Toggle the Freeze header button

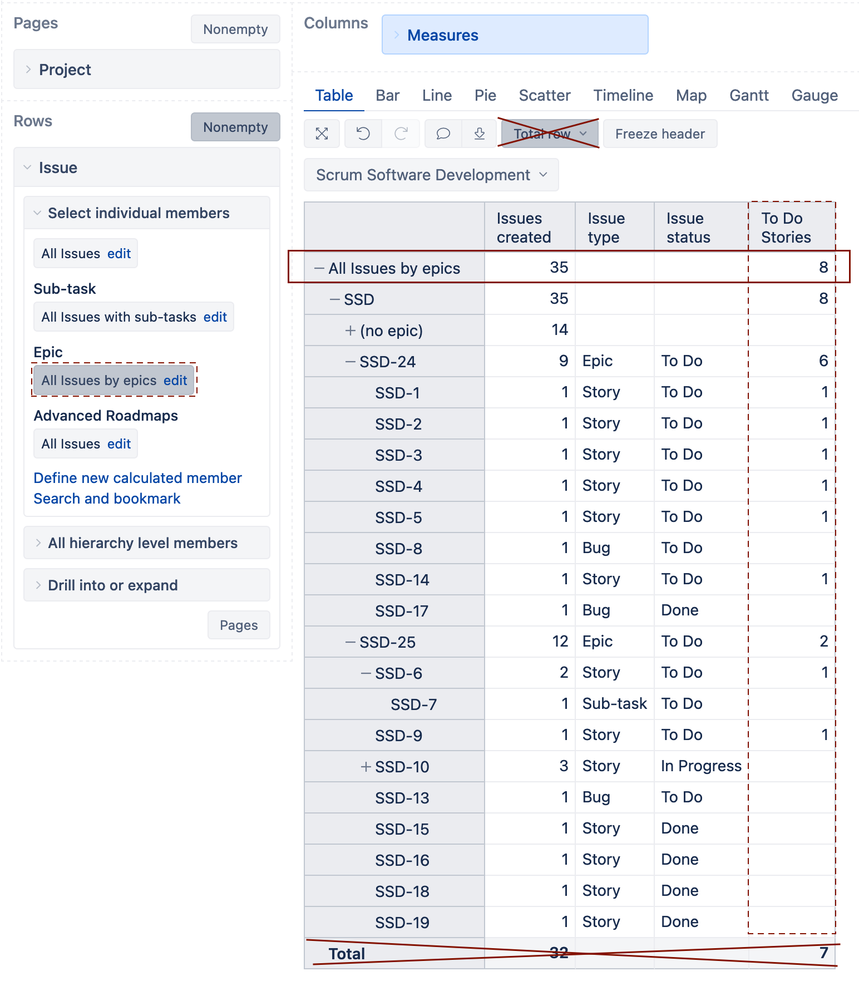[x=660, y=134]
